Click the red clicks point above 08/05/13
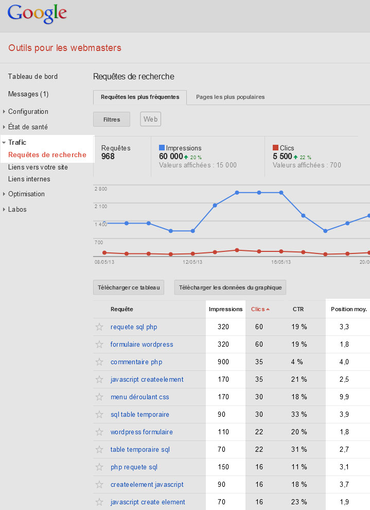Screen dimensions: 370x510 [104, 252]
